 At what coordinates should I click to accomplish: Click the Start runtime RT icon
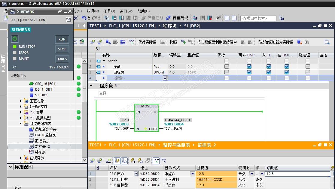point(136,18)
